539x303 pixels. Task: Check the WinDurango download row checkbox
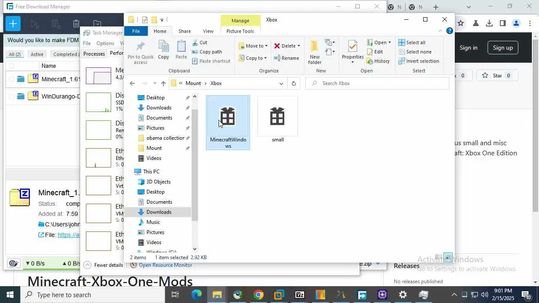11,96
